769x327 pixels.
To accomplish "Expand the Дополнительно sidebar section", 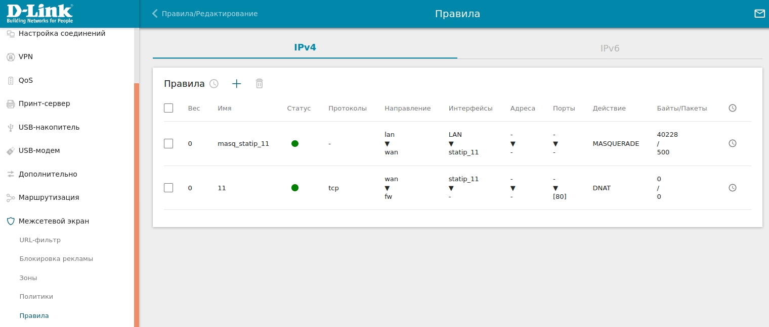I will (48, 174).
